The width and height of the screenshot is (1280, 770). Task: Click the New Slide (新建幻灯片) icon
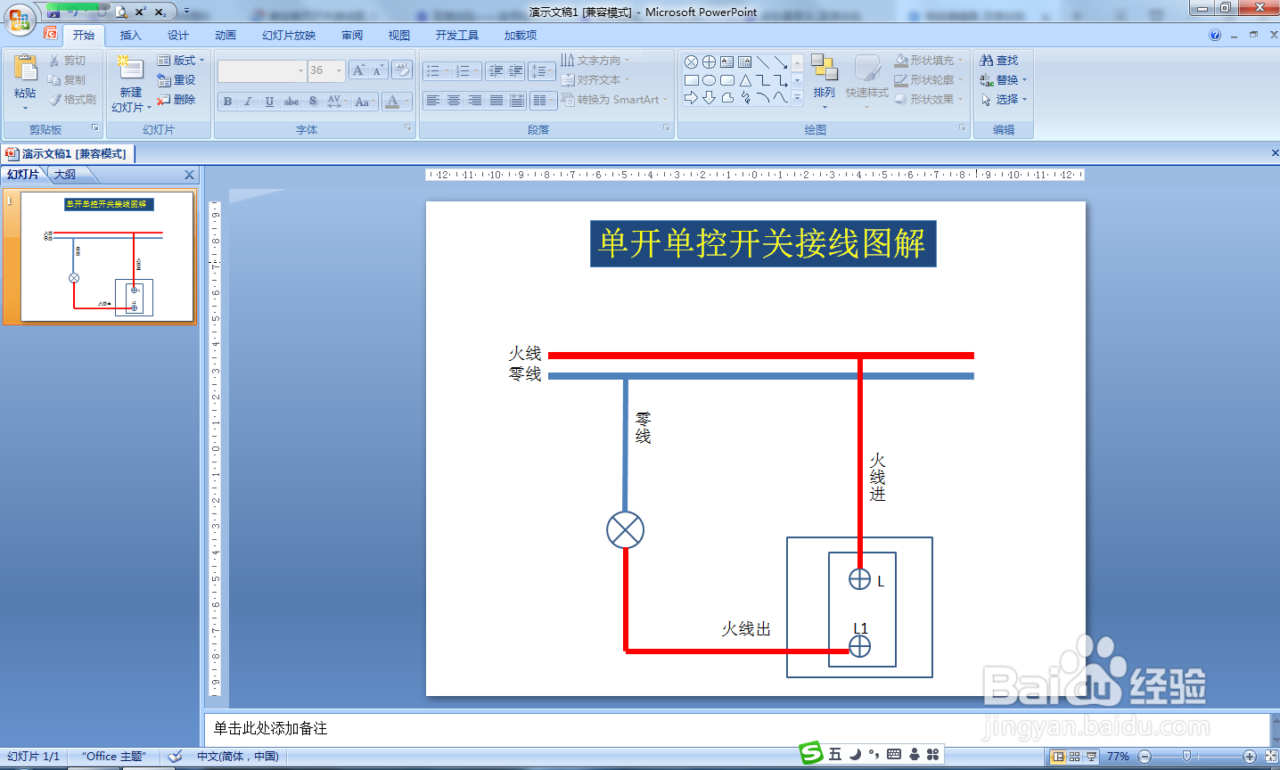click(130, 70)
